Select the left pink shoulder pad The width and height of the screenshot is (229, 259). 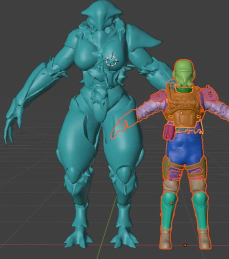tap(158, 97)
